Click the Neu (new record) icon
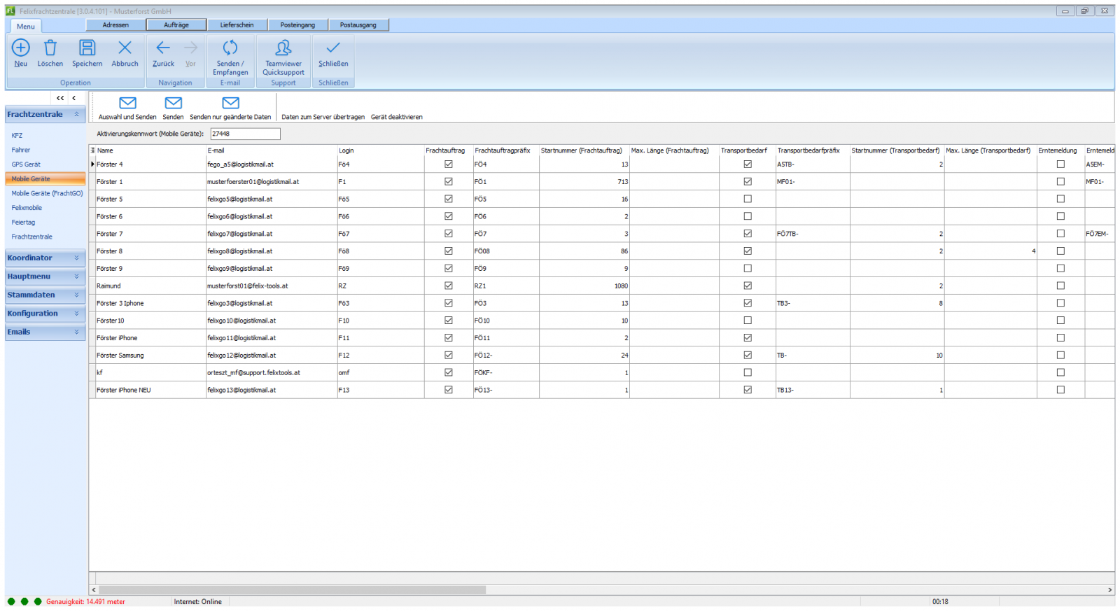This screenshot has height=611, width=1120. click(x=21, y=48)
